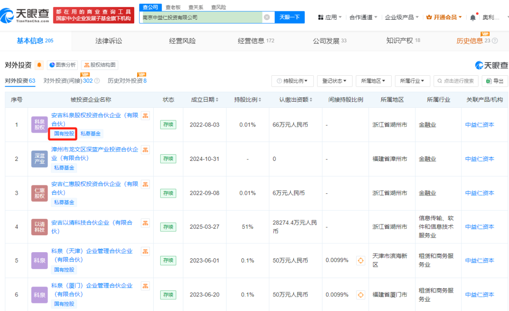Open equity structure icon for 安吉仁惠股权投资合伙企业
The width and height of the screenshot is (509, 311).
pyautogui.click(x=146, y=184)
